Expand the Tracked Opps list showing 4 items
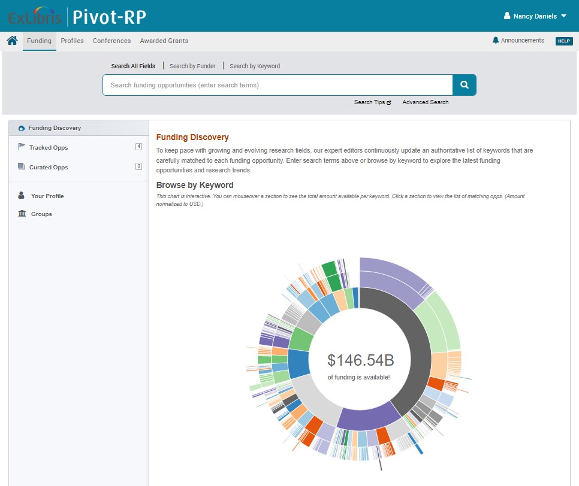Viewport: 579px width, 486px height. (138, 147)
